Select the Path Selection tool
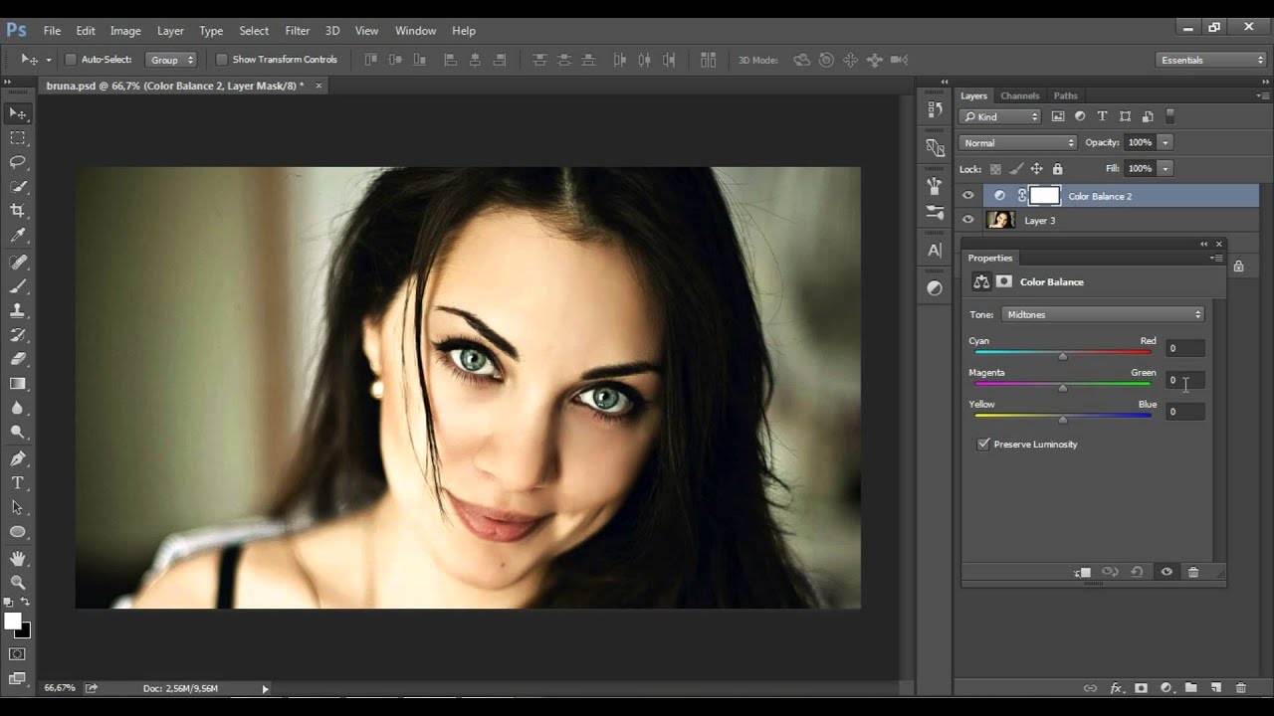 18,507
